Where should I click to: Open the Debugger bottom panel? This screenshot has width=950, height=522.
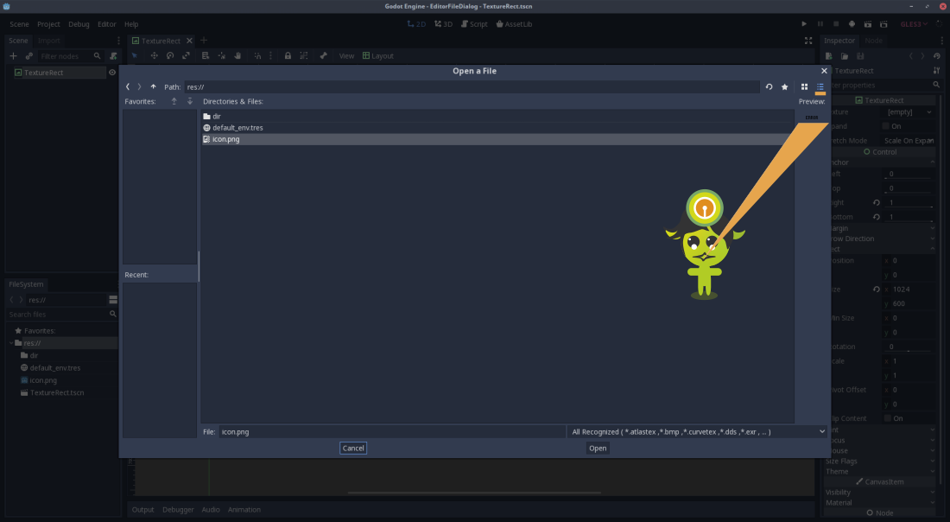click(178, 510)
